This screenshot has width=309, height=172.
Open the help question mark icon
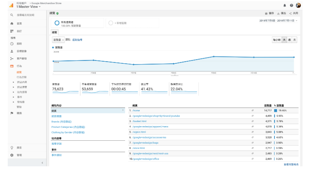pos(292,5)
